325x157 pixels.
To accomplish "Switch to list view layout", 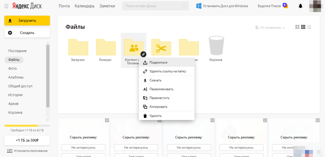I will pyautogui.click(x=309, y=27).
